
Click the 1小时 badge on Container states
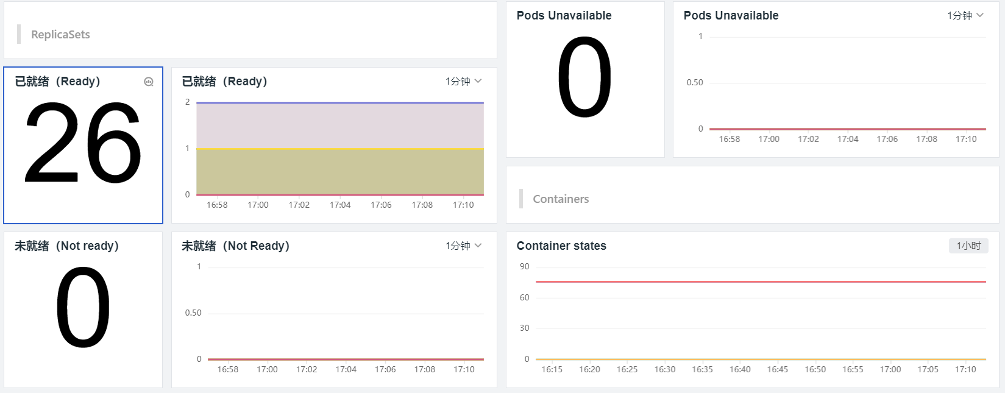coord(968,246)
